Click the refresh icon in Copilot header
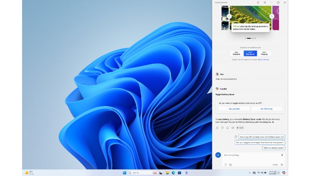The height and width of the screenshot is (176, 309). (x=265, y=3)
